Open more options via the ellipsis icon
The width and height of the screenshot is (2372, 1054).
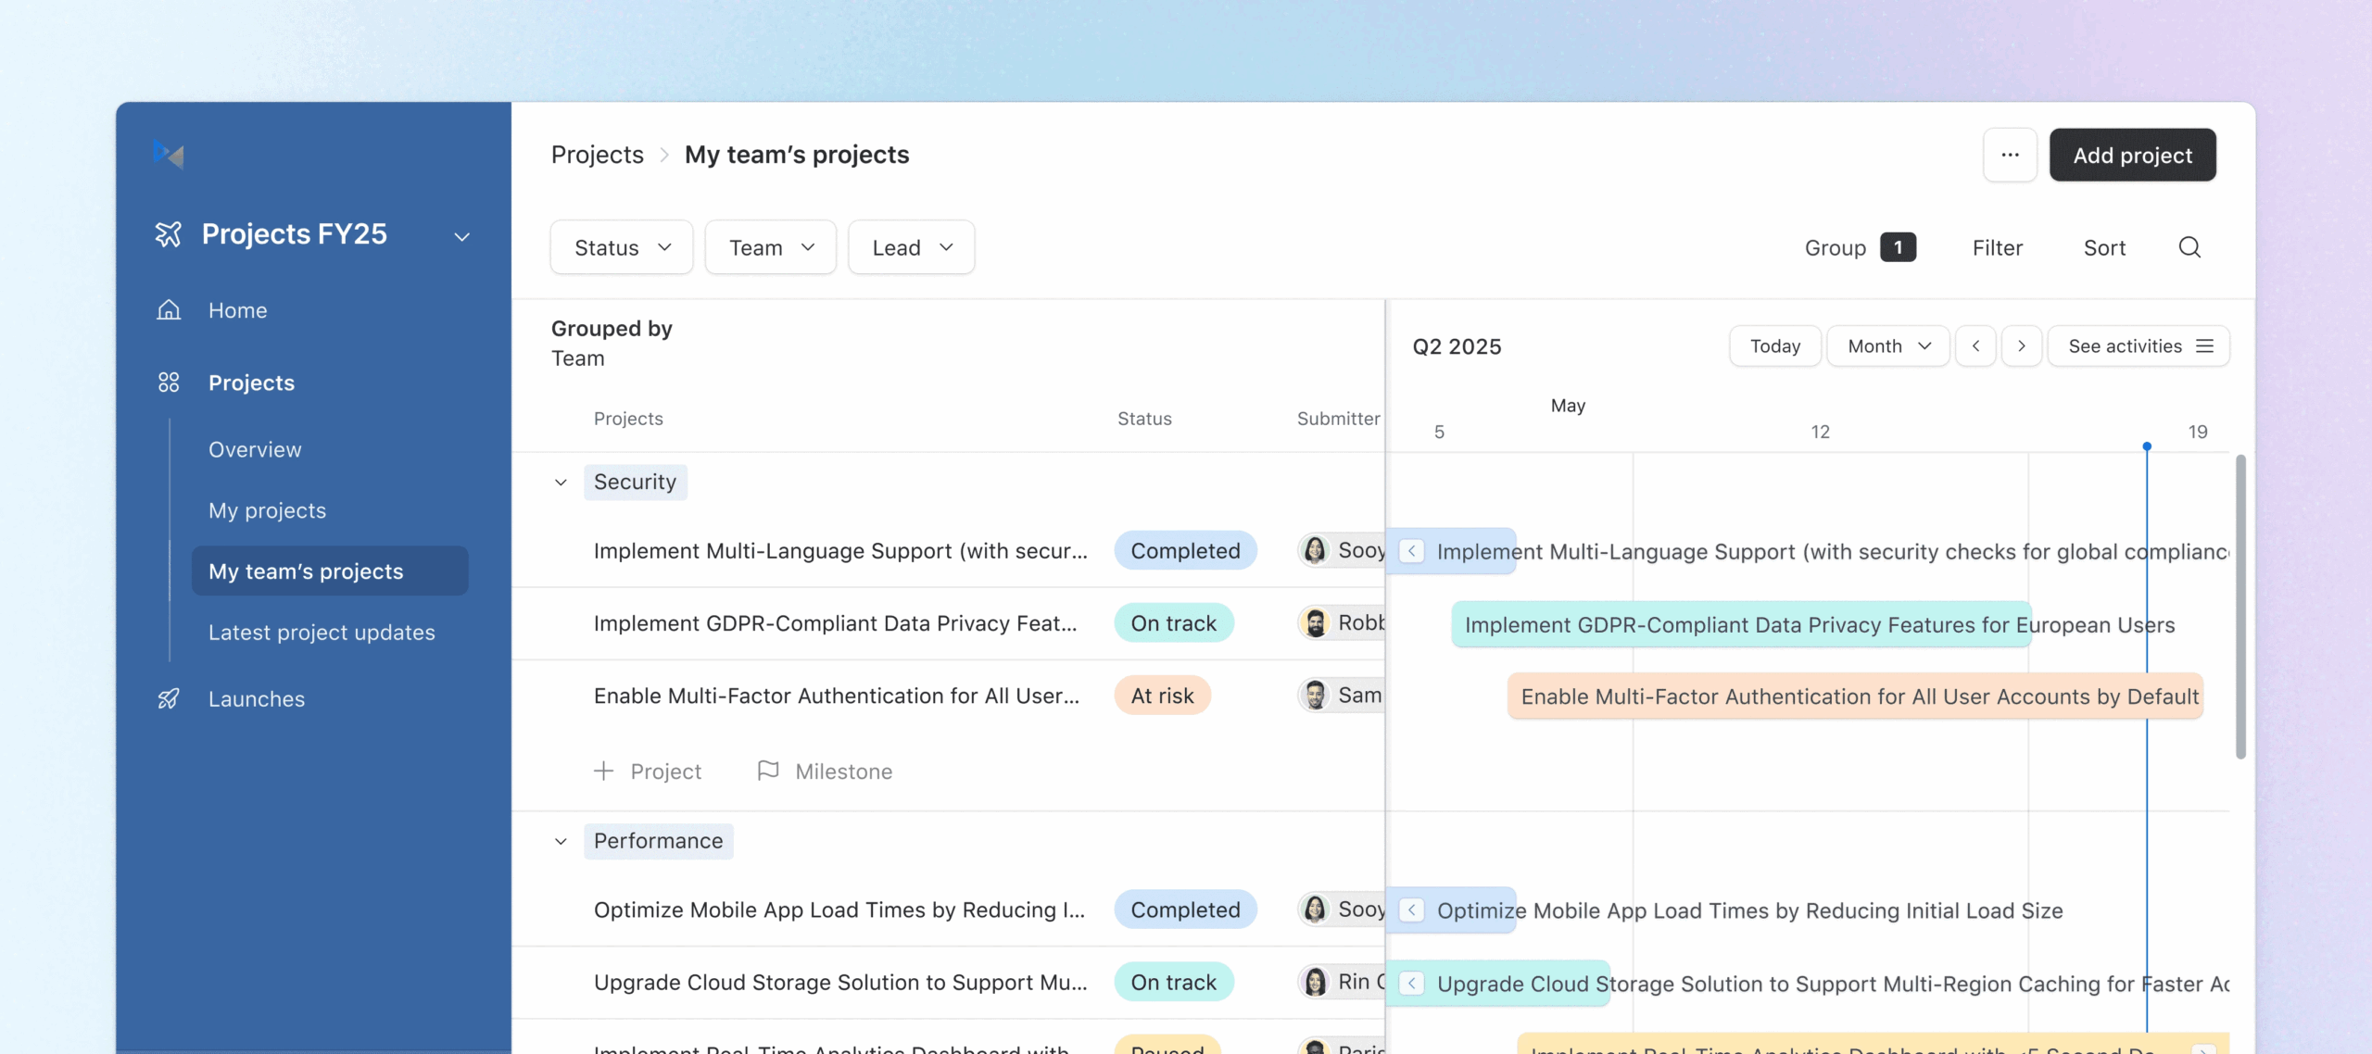point(2010,155)
